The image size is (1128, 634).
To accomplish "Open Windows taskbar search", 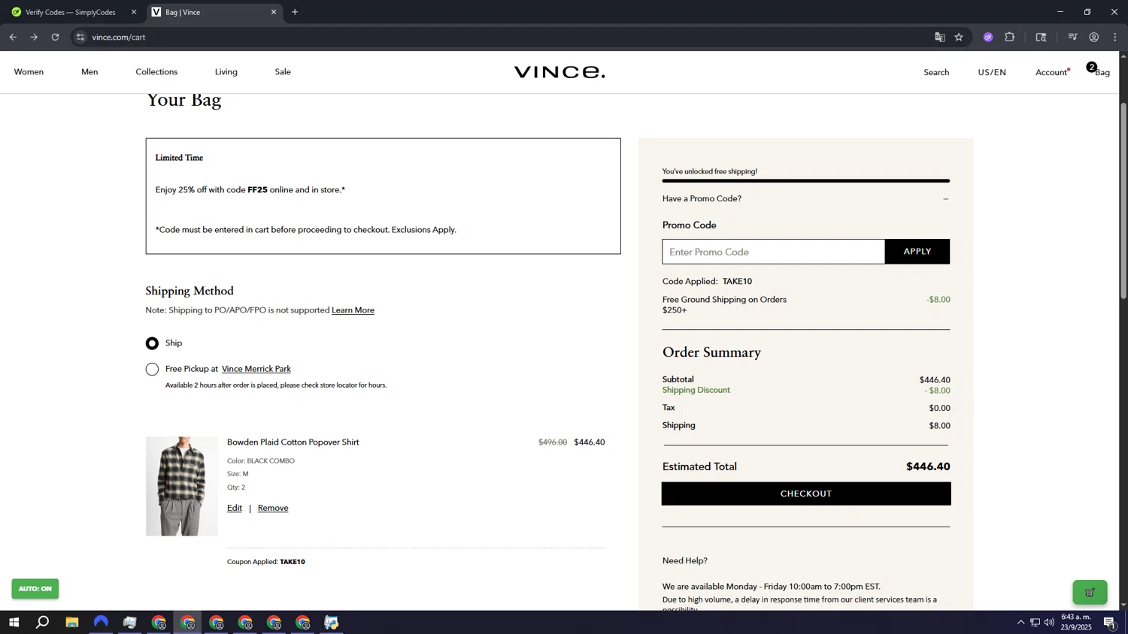I will point(43,623).
